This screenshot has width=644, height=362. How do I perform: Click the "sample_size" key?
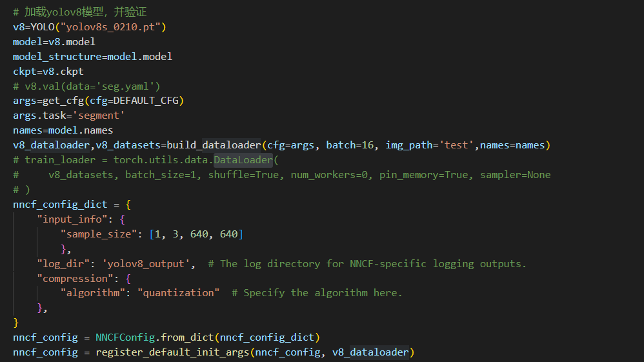pos(99,234)
